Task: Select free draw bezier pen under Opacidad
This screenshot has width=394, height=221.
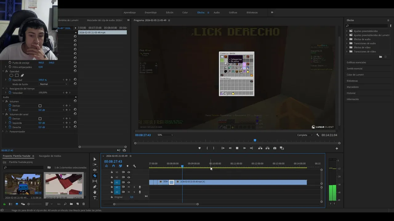Action: pos(22,76)
